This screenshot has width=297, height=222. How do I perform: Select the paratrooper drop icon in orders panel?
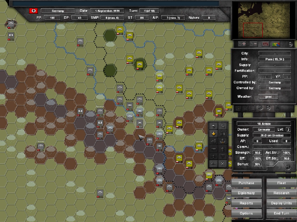pos(223,156)
